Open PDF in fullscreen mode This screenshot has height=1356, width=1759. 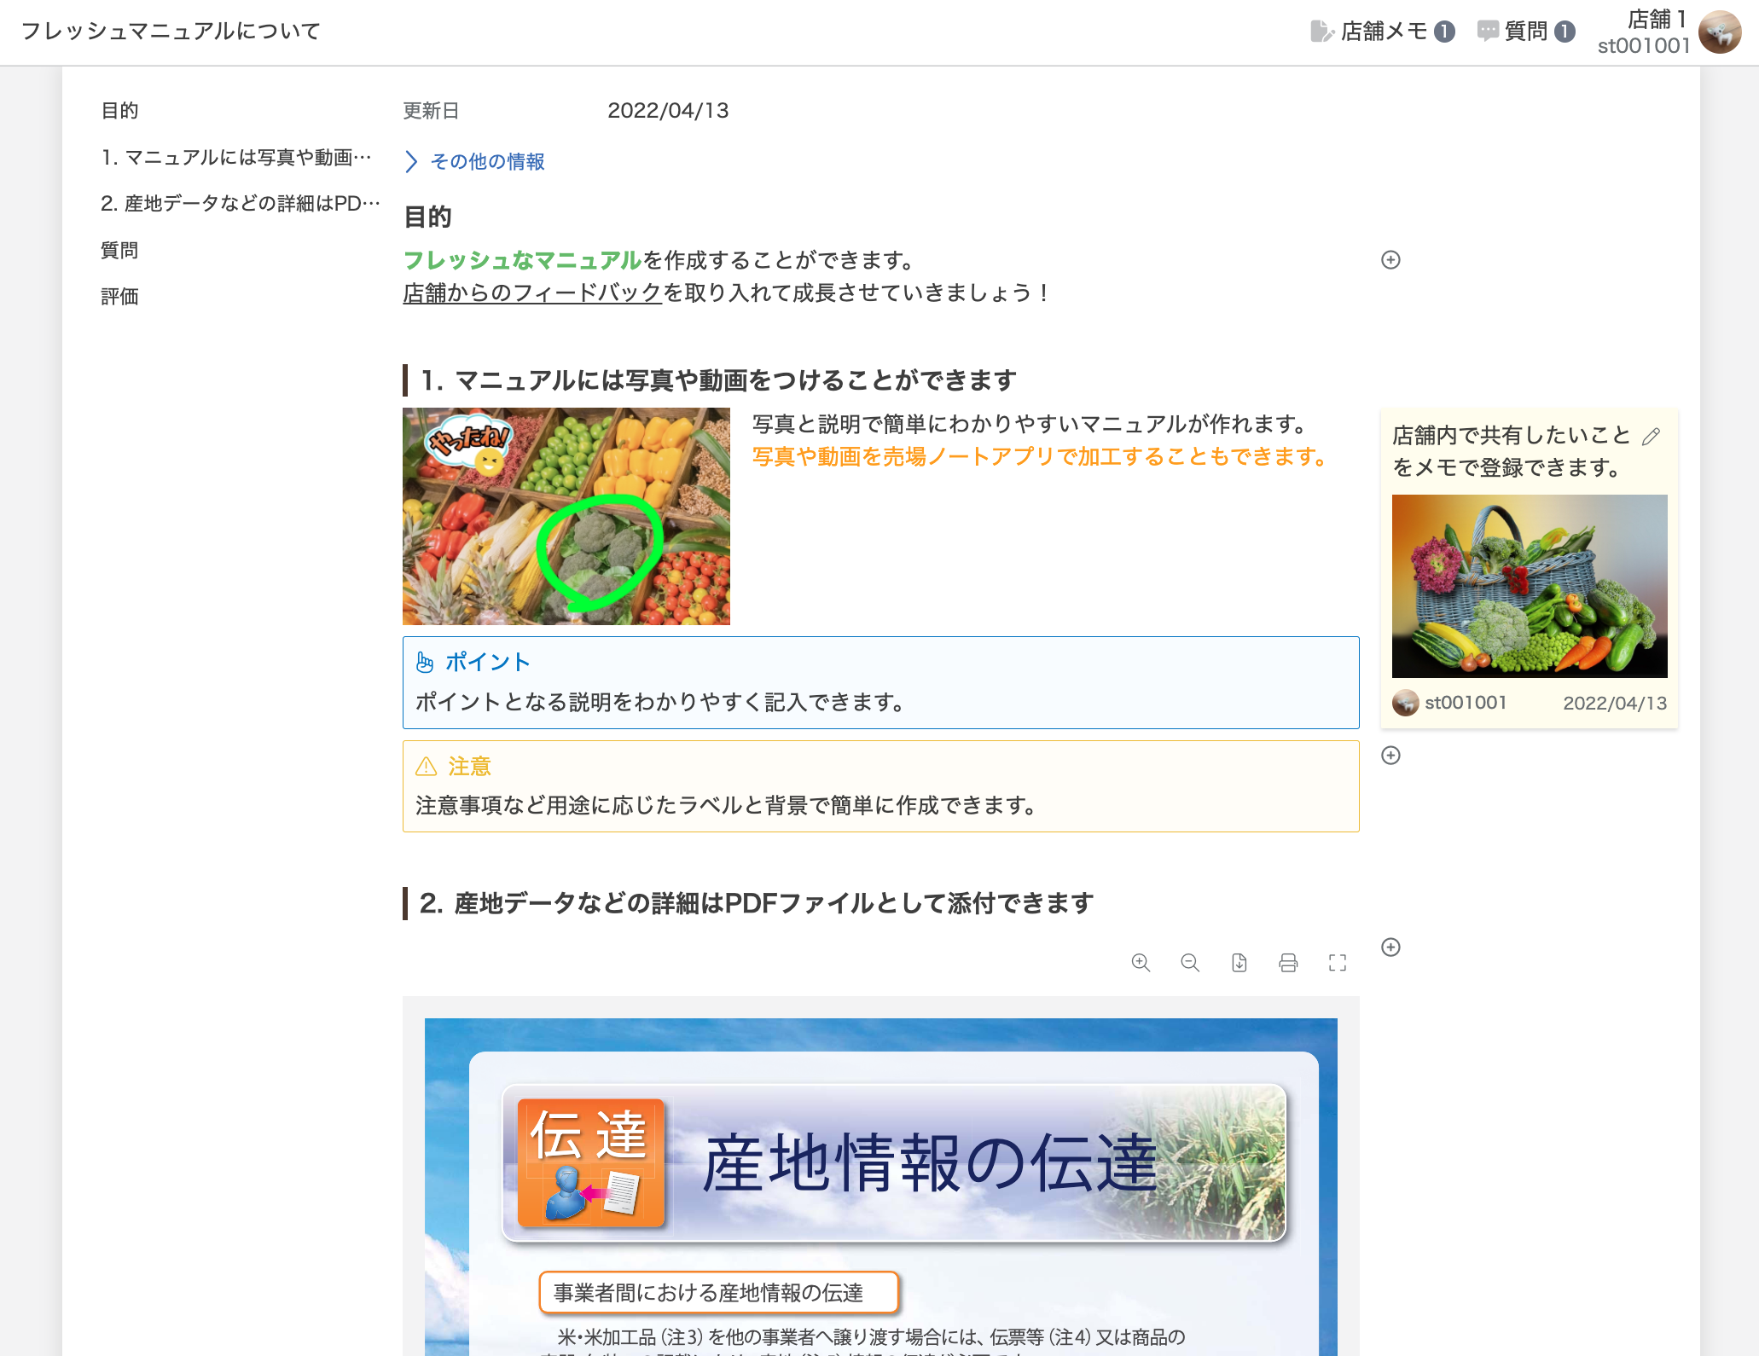click(1338, 963)
